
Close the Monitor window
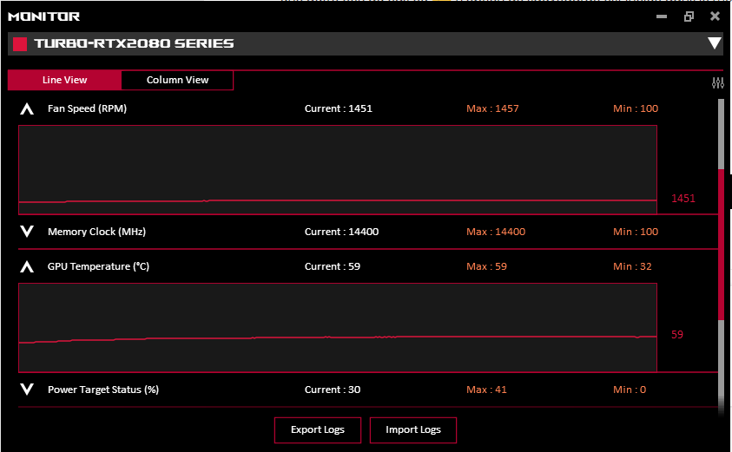715,16
